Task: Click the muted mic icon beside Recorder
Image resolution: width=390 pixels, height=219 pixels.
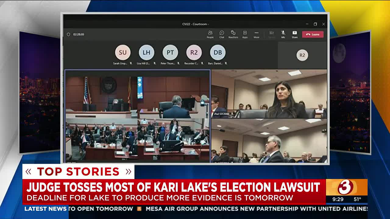Action: click(202, 63)
